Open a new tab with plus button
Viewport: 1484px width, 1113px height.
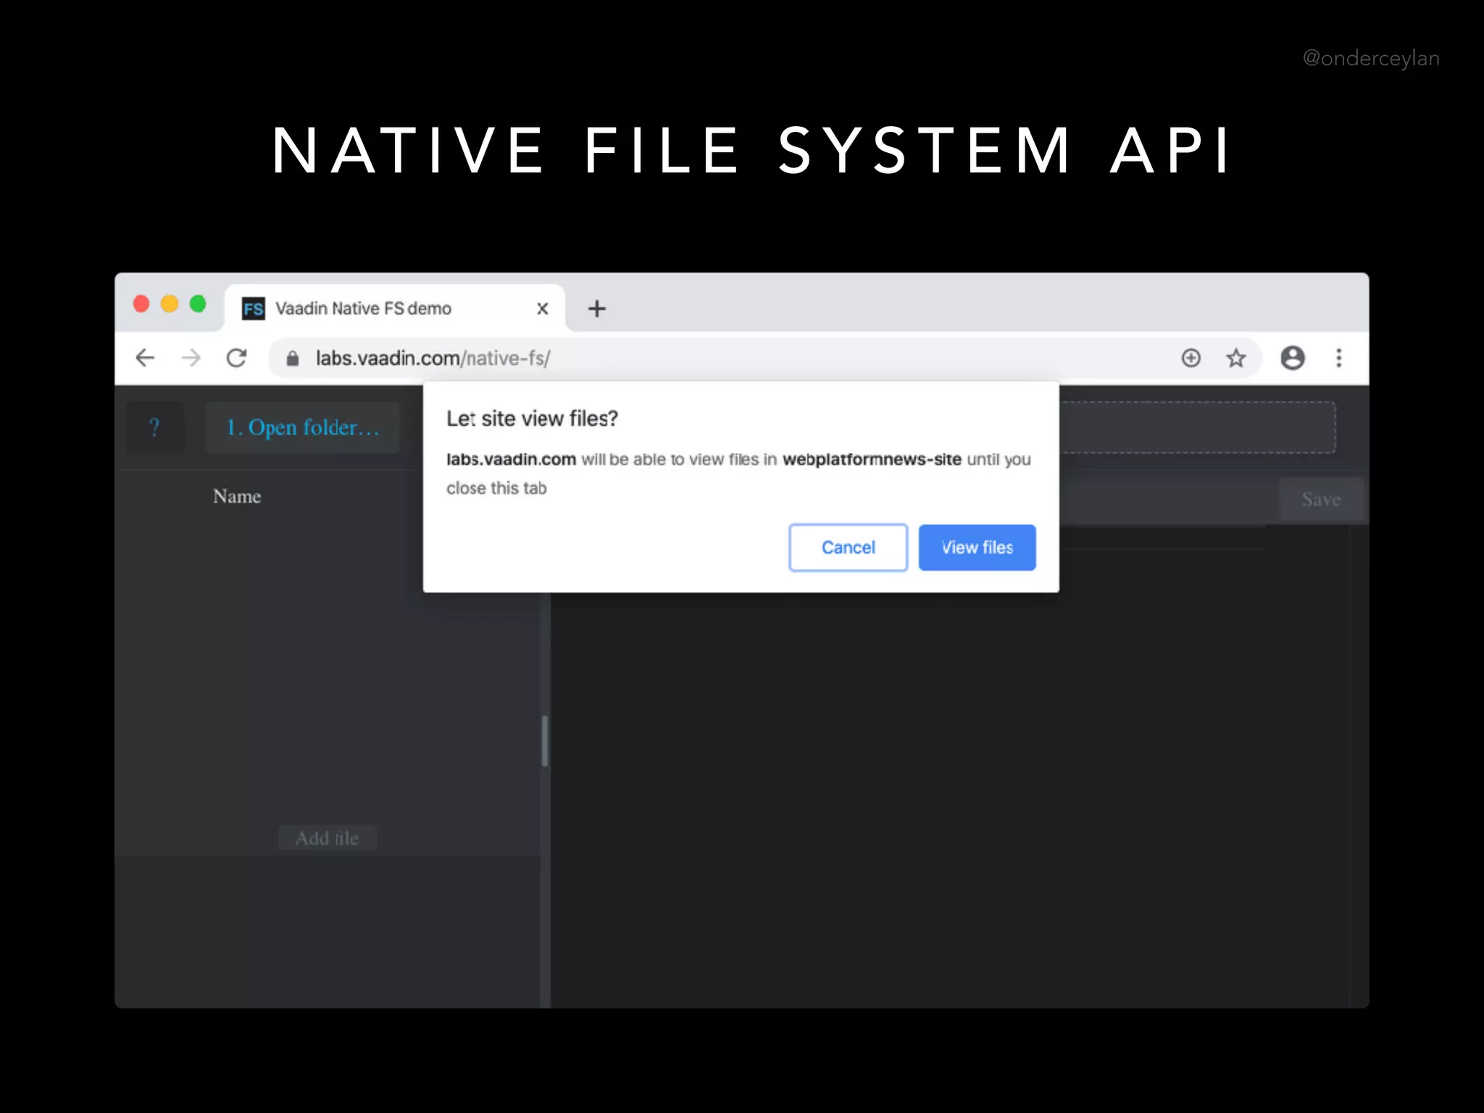point(596,309)
